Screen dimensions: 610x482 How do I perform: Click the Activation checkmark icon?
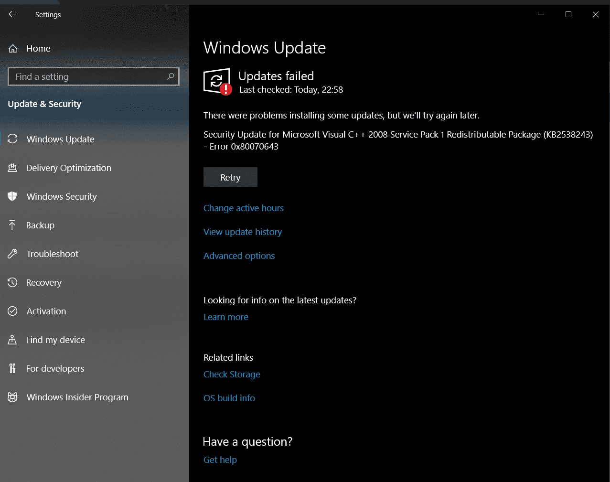pos(12,311)
